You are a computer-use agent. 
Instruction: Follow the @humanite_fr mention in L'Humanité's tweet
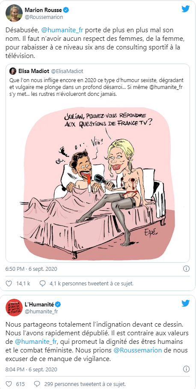point(36,341)
